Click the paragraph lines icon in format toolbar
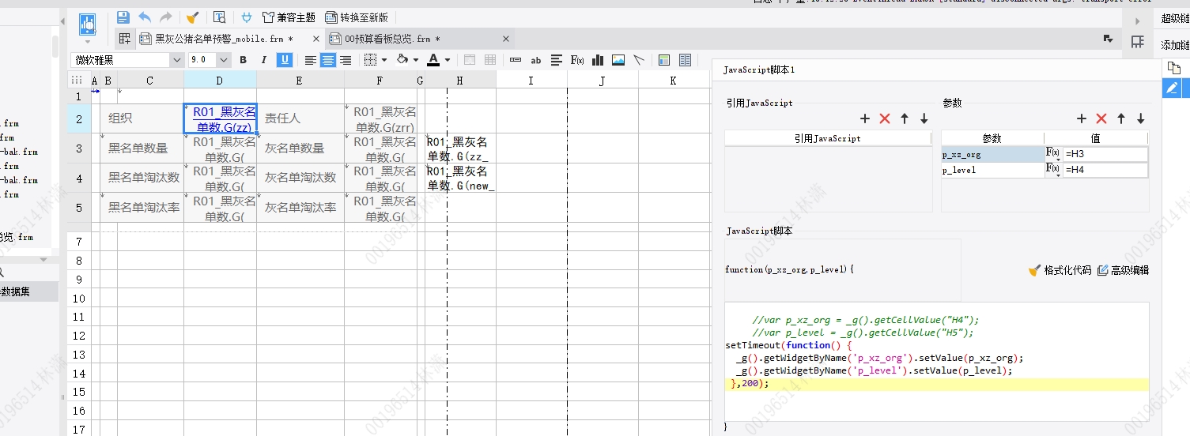 [x=557, y=60]
